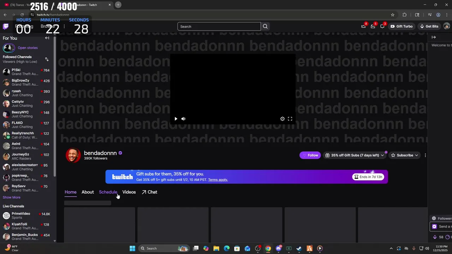Screen dimensions: 452x254
Task: Play the channel video
Action: (x=176, y=119)
